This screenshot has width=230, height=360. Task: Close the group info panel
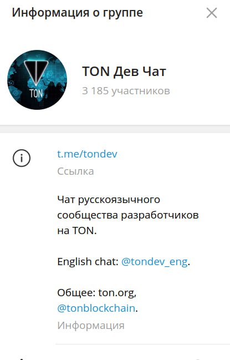[211, 13]
